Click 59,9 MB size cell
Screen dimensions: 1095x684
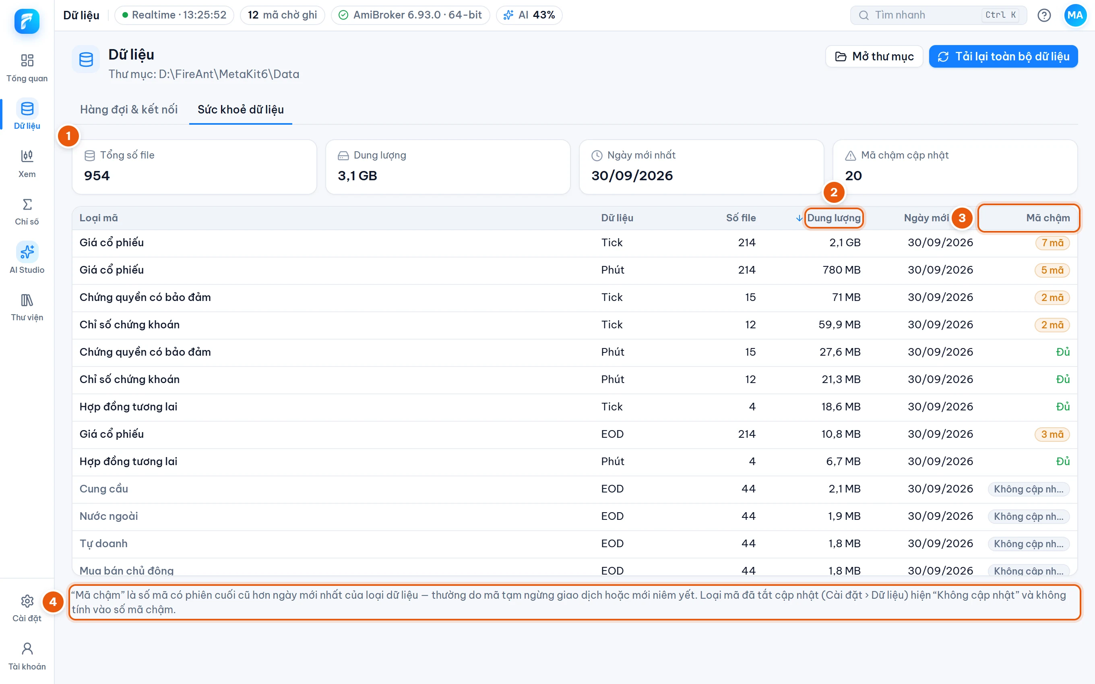pos(839,325)
